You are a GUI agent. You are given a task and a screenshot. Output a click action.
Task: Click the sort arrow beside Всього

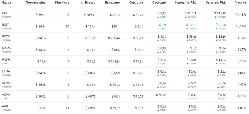pyautogui.click(x=81, y=3)
